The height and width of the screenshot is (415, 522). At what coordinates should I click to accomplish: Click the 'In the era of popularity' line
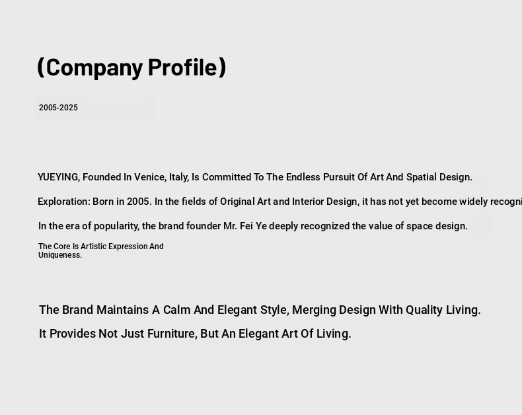coord(252,226)
